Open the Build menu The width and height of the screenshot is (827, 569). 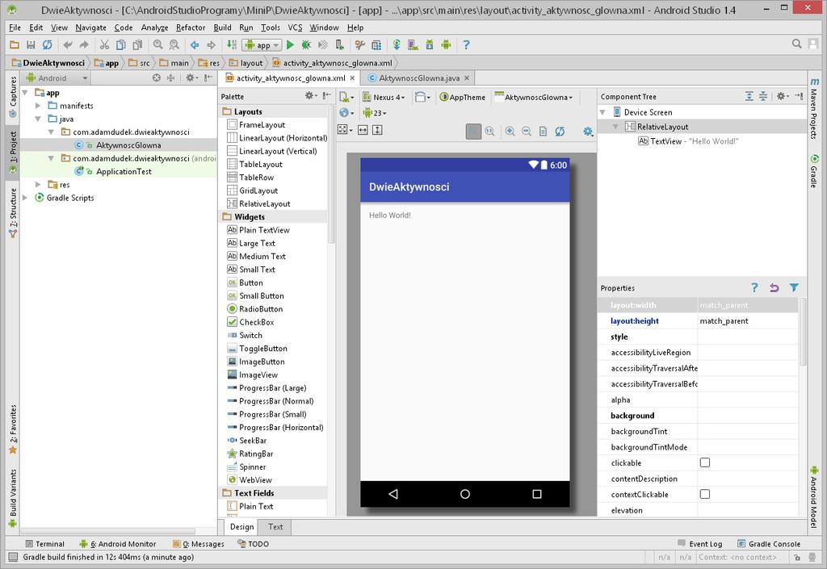coord(222,27)
